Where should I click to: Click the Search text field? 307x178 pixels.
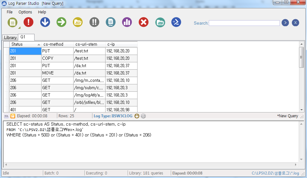244,23
